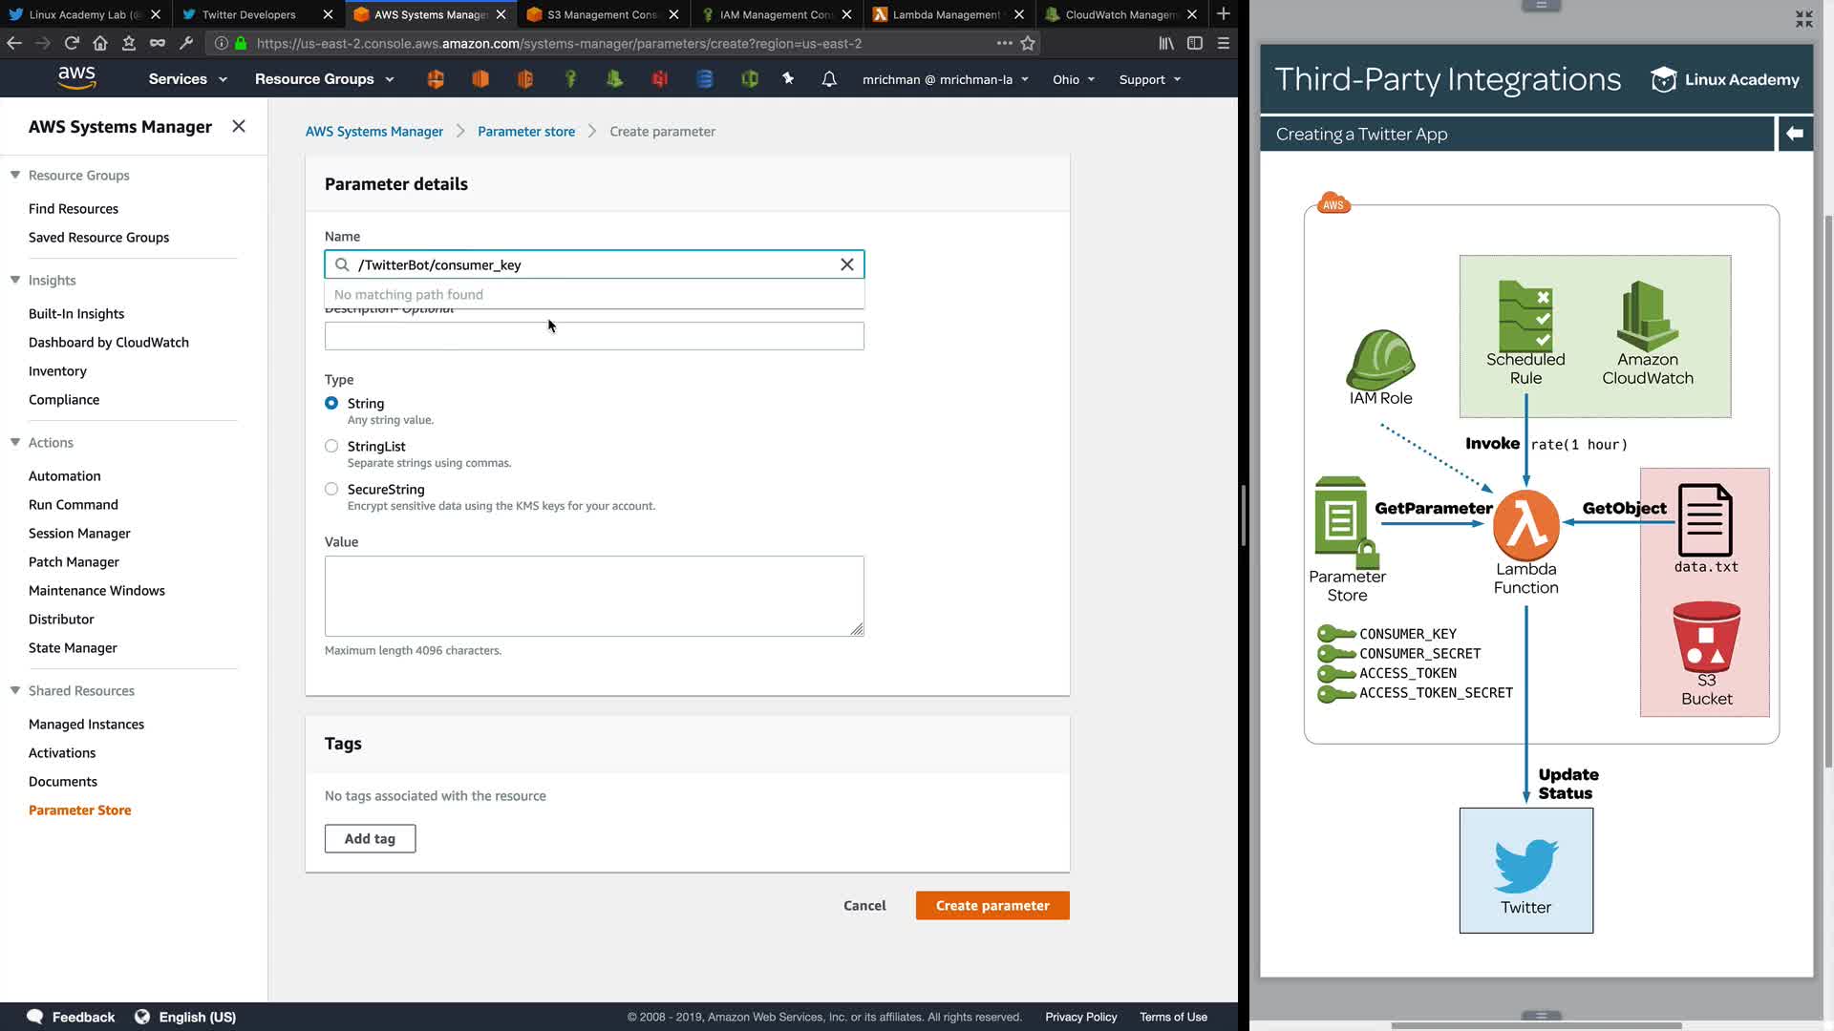The height and width of the screenshot is (1031, 1834).
Task: Click the back arrow in slide panel
Action: [1795, 134]
